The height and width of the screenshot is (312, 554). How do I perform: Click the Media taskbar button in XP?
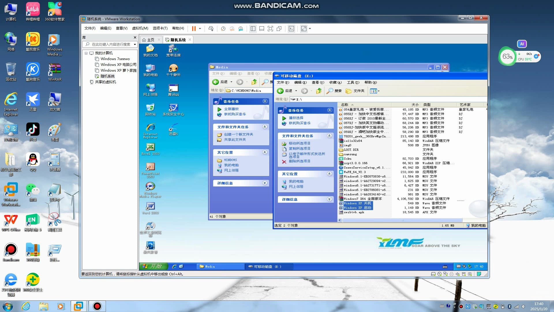(220, 267)
